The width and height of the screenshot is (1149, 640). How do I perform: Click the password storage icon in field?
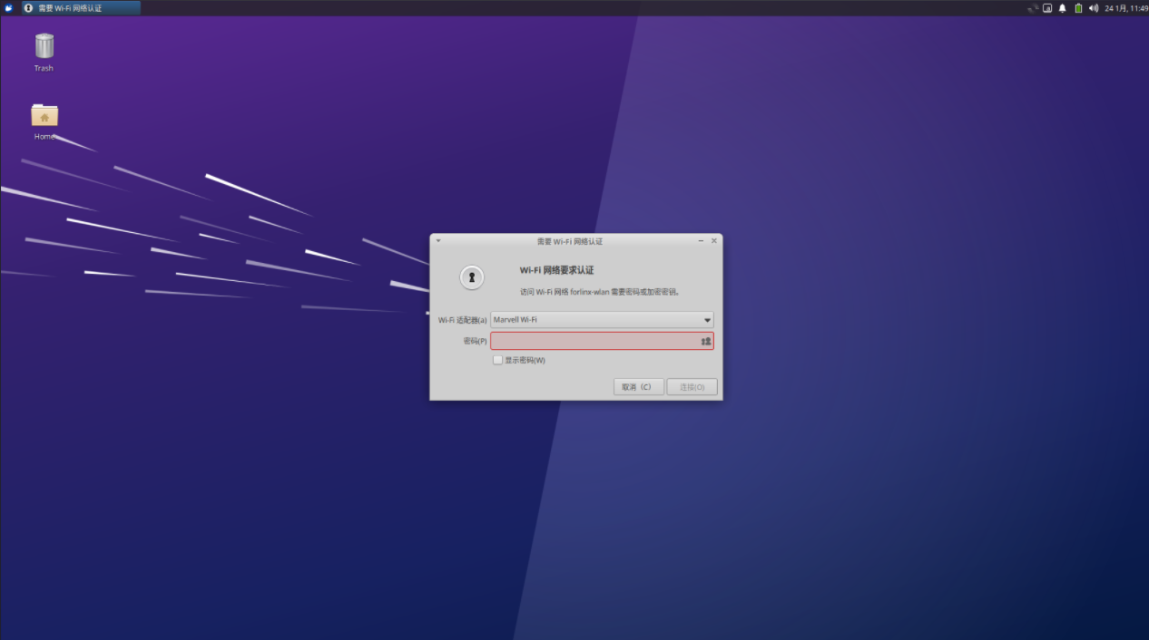click(705, 341)
